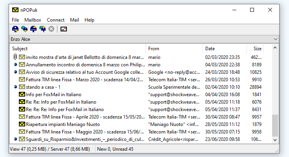Viewport: 289px width, 157px height.
Task: Click envelope icon of Fattura TIM Maggio 2020 message
Action: (22, 131)
